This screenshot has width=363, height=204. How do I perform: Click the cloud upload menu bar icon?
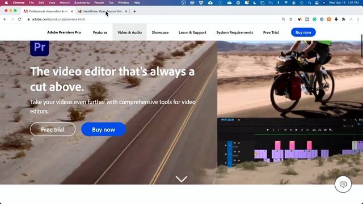(210, 3)
